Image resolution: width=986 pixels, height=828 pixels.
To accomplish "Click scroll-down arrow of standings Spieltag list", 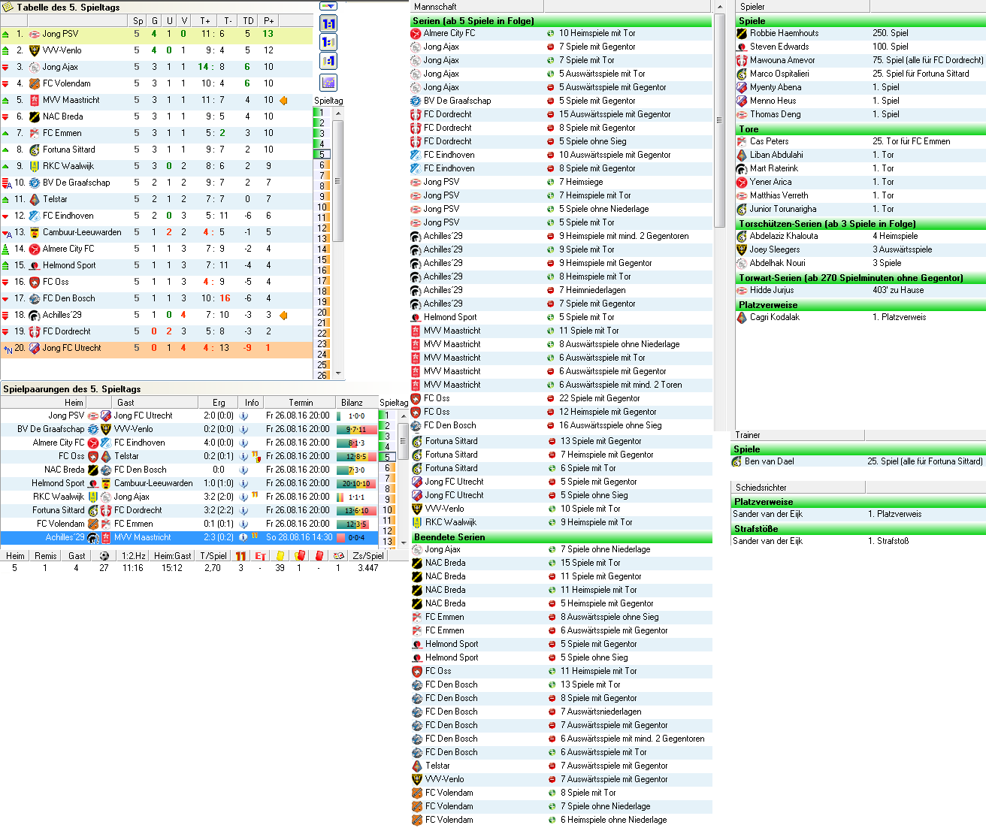I will pos(338,373).
